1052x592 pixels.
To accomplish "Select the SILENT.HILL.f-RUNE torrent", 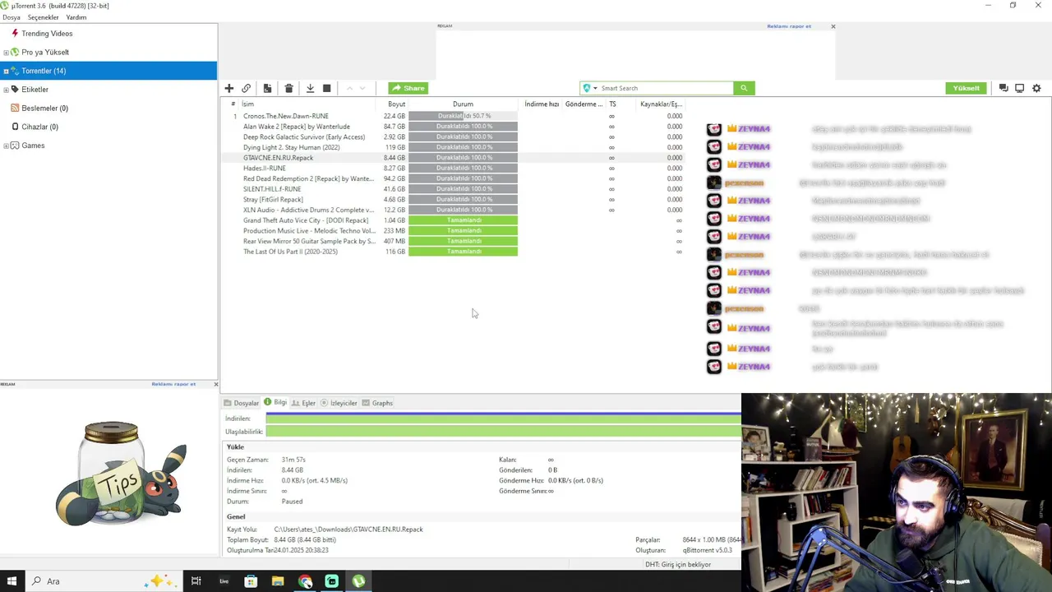I will (x=452, y=189).
